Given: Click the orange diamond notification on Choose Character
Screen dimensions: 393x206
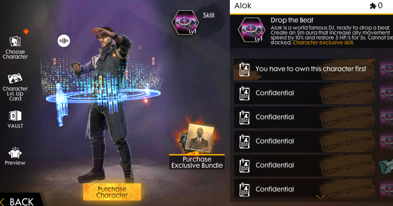Looking at the screenshot, I should pos(26,32).
